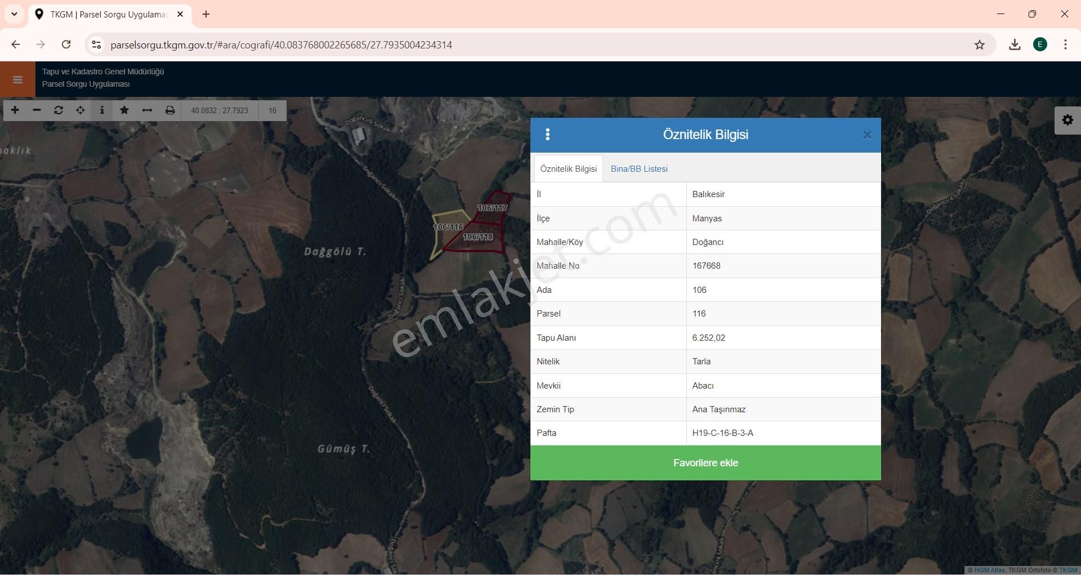Open the hamburger menu in app header
The height and width of the screenshot is (575, 1081).
[x=17, y=79]
